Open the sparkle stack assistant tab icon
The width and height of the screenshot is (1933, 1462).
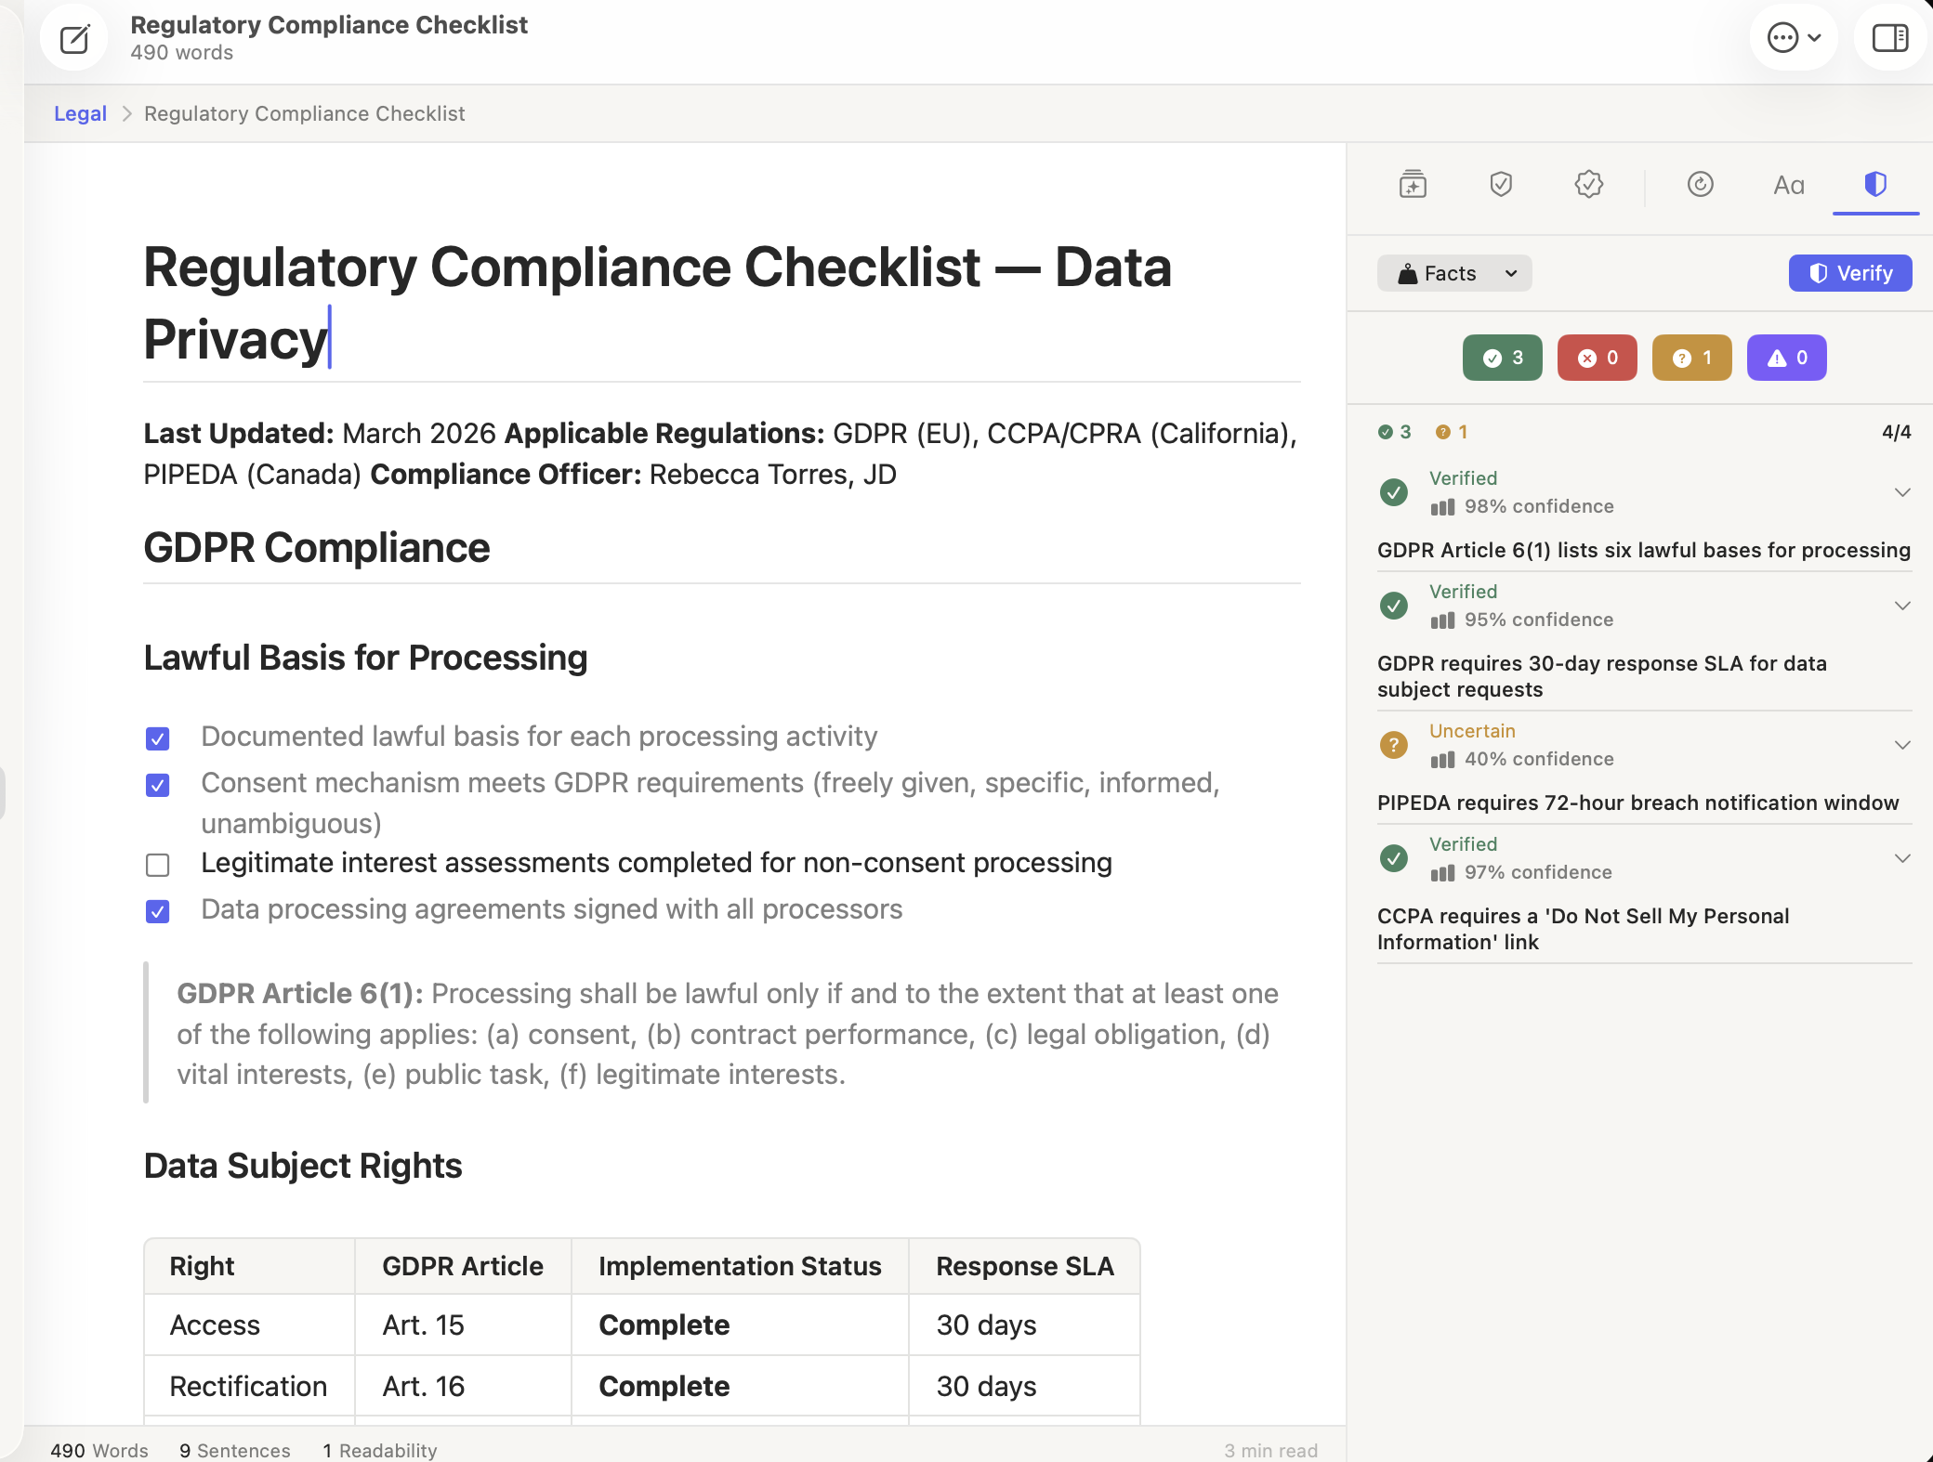click(1413, 184)
